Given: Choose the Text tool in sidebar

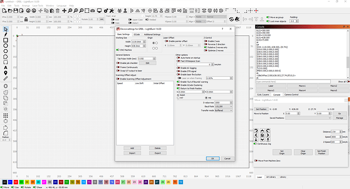Looking at the screenshot, I should [x=6, y=67].
